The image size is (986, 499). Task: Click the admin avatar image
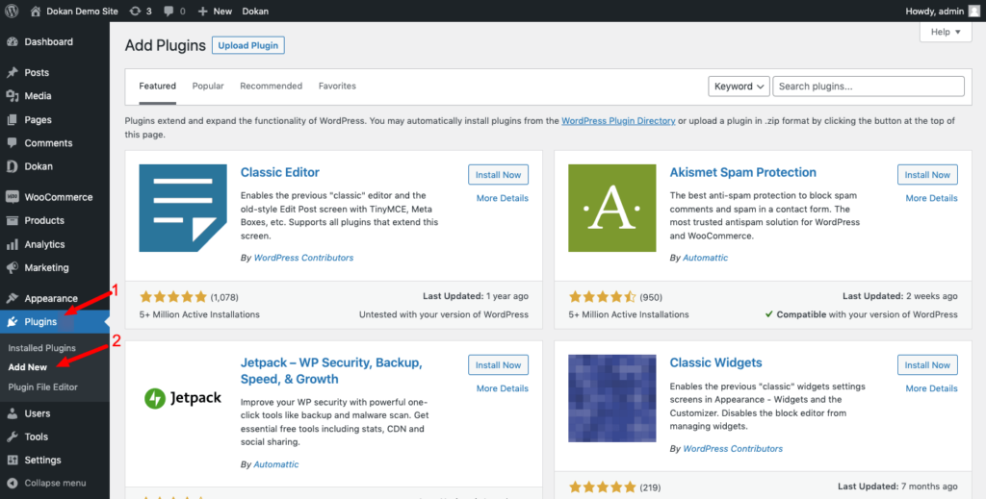coord(974,11)
